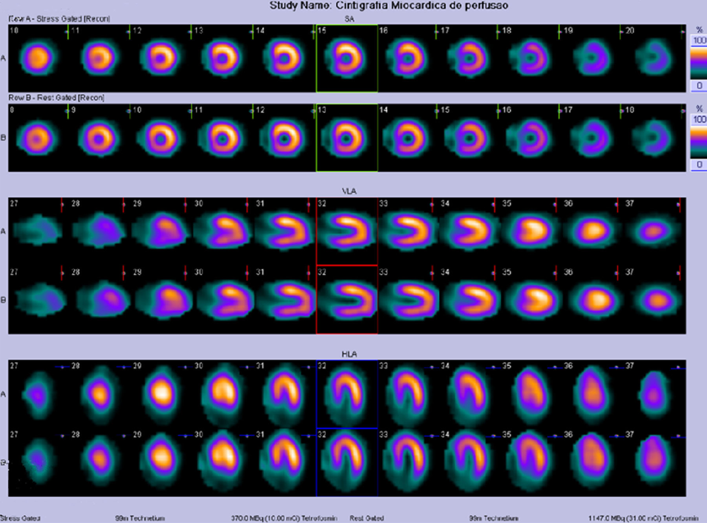Viewport: 707px width, 523px height.
Task: Select stress HLA slice 32 in blue frame
Action: coord(347,394)
